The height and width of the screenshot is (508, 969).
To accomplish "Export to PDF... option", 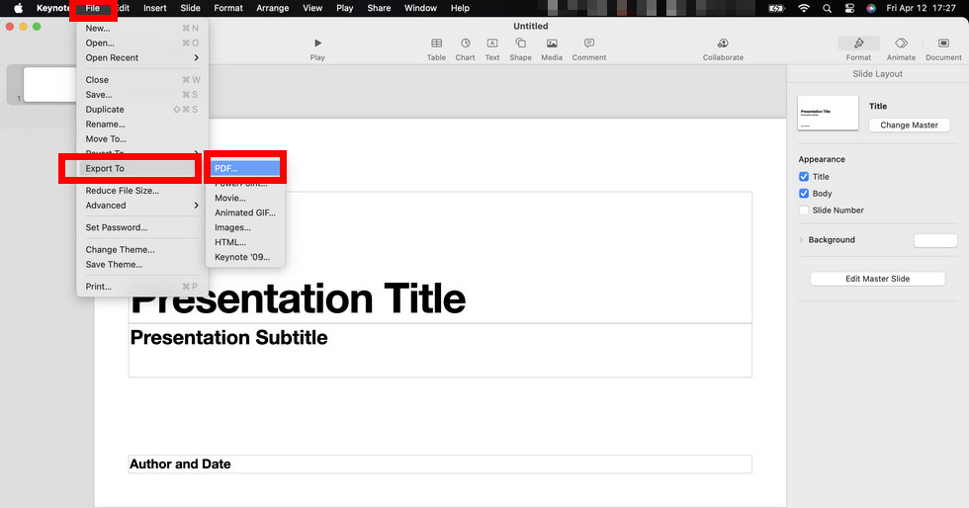I will click(x=245, y=168).
